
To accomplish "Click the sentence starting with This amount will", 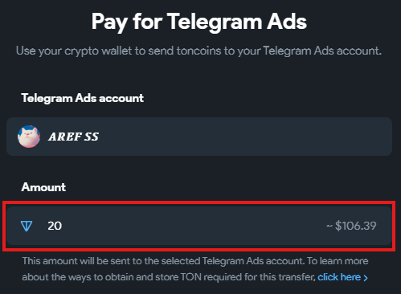I will (x=163, y=261).
